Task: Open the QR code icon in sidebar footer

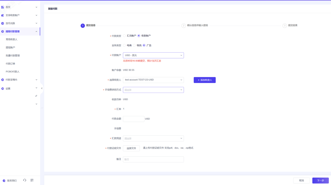Action: pyautogui.click(x=32, y=180)
